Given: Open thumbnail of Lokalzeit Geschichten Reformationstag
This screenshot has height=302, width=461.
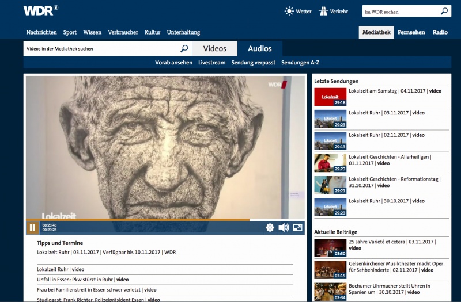Looking at the screenshot, I should pos(330,185).
